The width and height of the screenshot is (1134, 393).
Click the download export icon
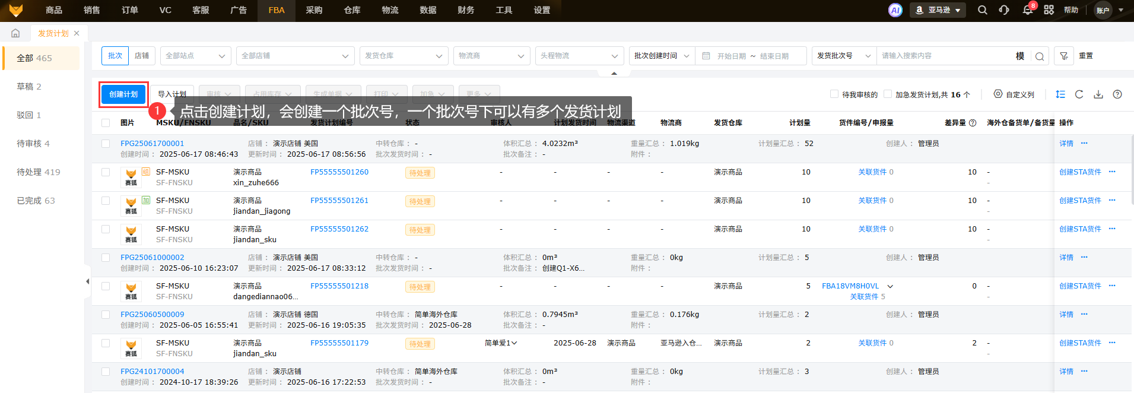[1098, 94]
